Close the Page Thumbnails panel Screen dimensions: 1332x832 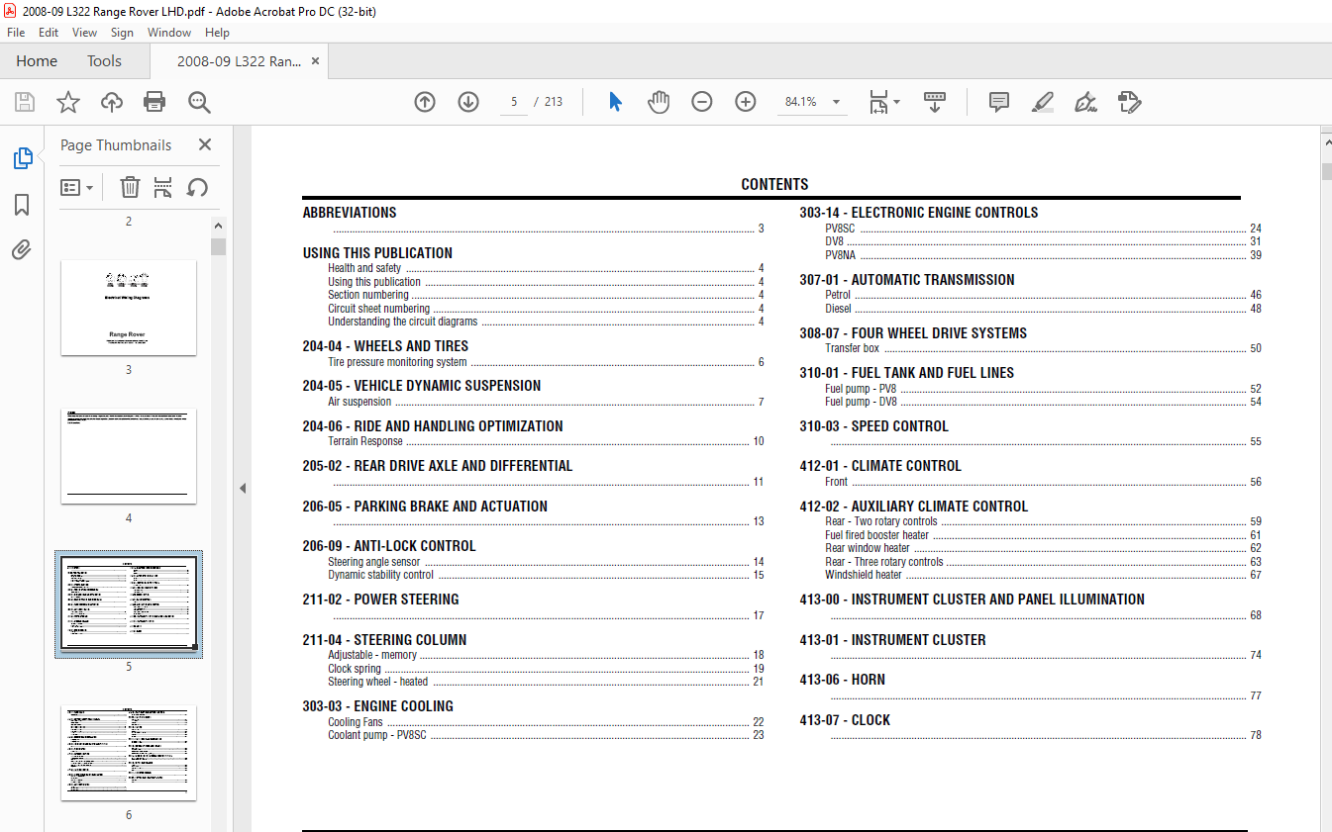205,144
